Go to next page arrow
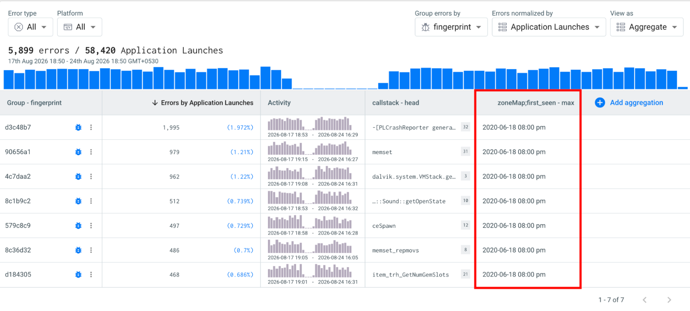This screenshot has height=311, width=690. 669,300
